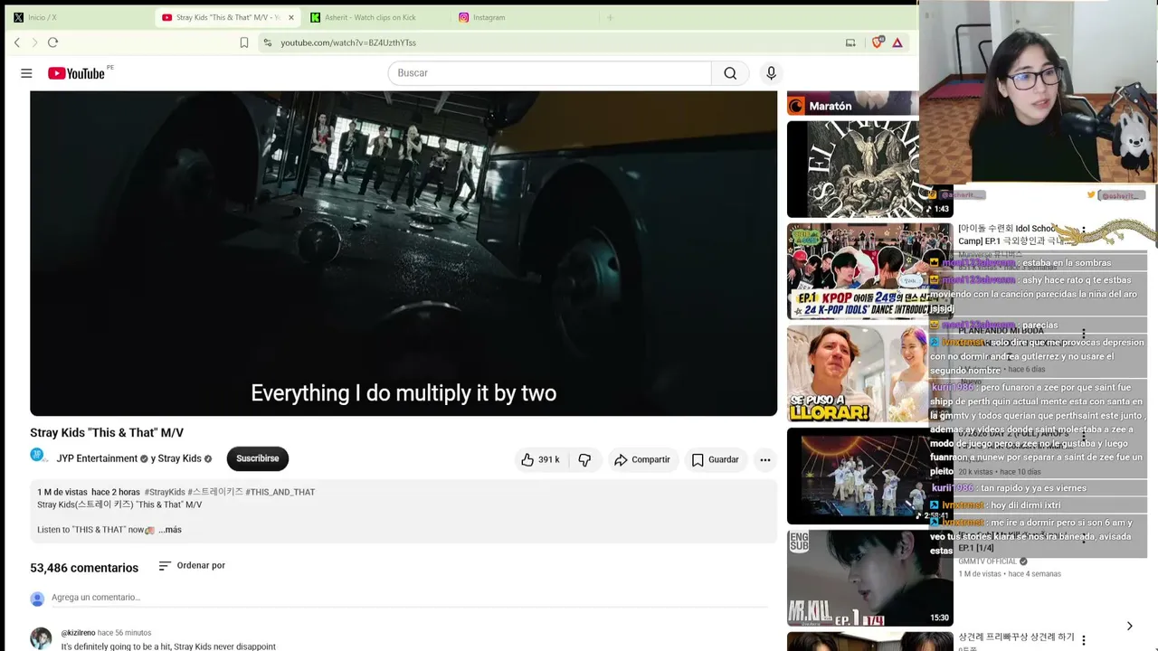Open the new tab plus button
The image size is (1158, 651).
coord(610,17)
